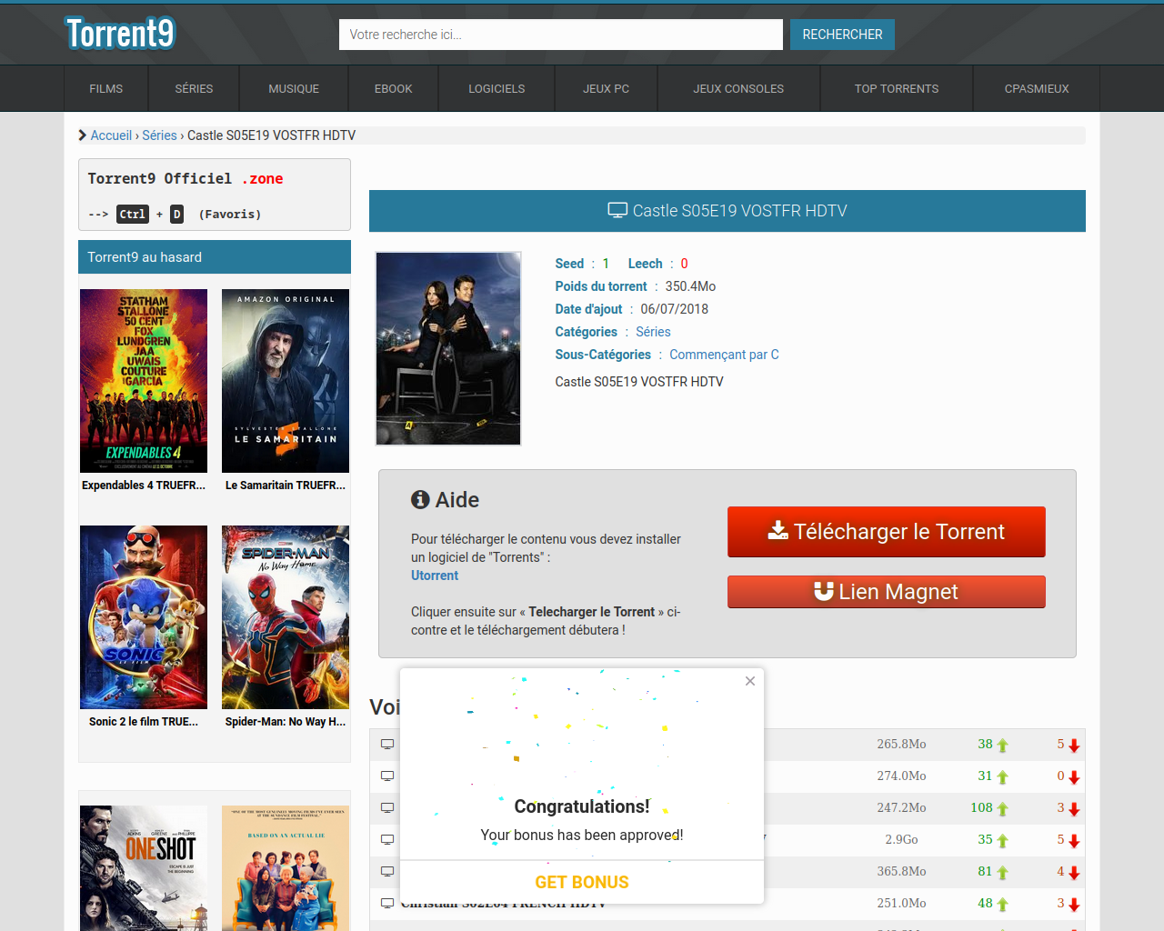Click the Torrent9 Officiel .zone banner
This screenshot has height=931, width=1164.
(215, 195)
